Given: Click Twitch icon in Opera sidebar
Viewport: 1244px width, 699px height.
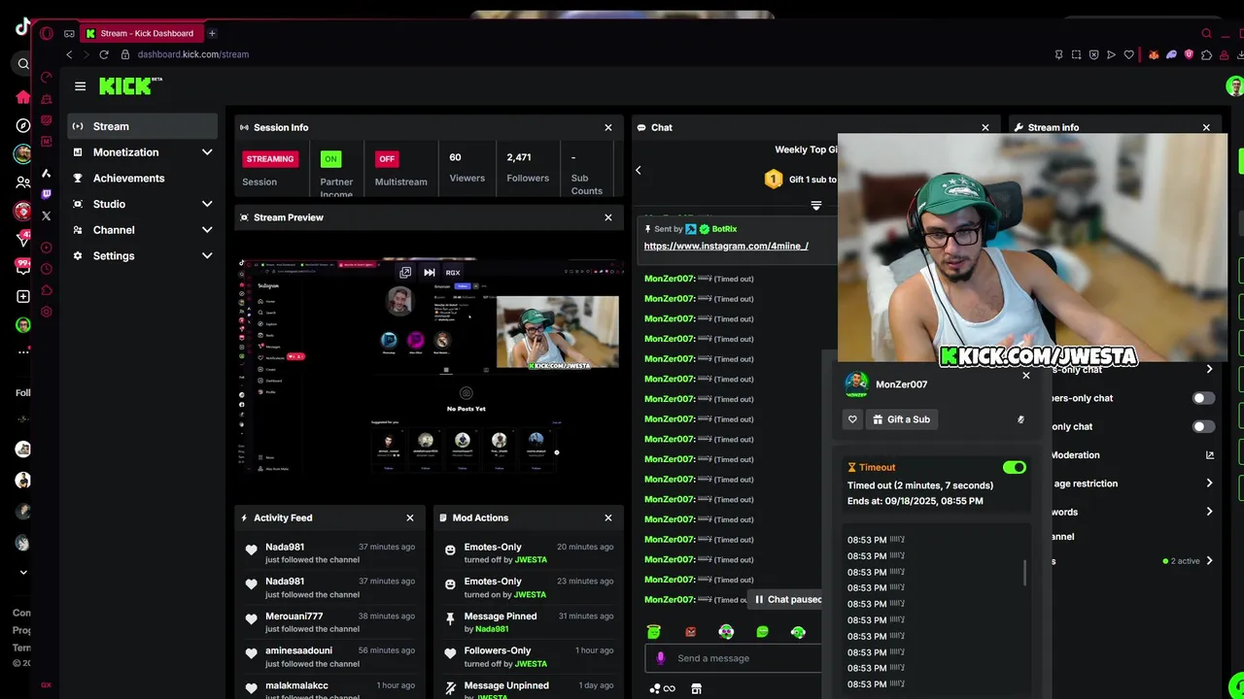Looking at the screenshot, I should click(46, 194).
